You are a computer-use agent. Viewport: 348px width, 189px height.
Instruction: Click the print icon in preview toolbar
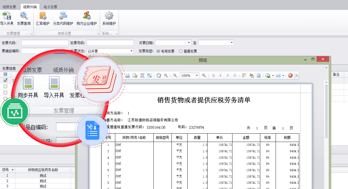pos(128,75)
